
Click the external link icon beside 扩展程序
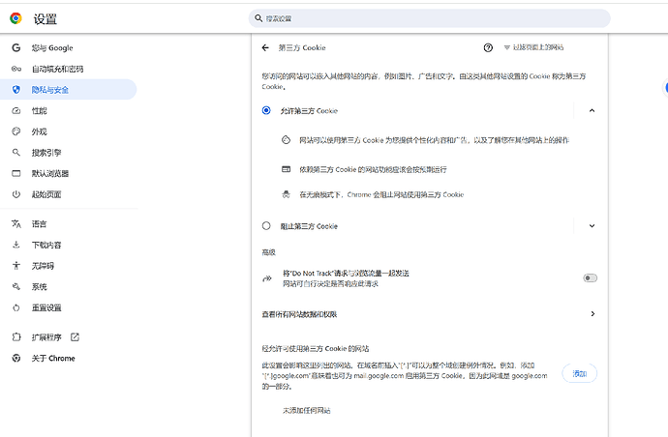point(75,337)
